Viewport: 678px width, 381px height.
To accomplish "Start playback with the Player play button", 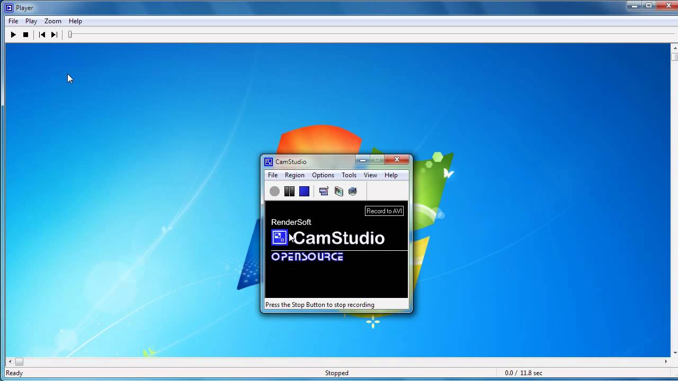I will point(13,35).
